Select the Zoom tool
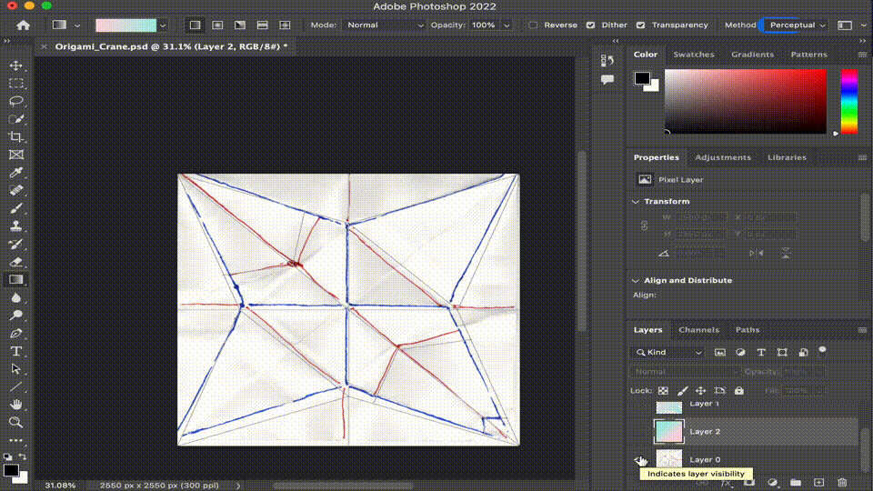 click(16, 423)
